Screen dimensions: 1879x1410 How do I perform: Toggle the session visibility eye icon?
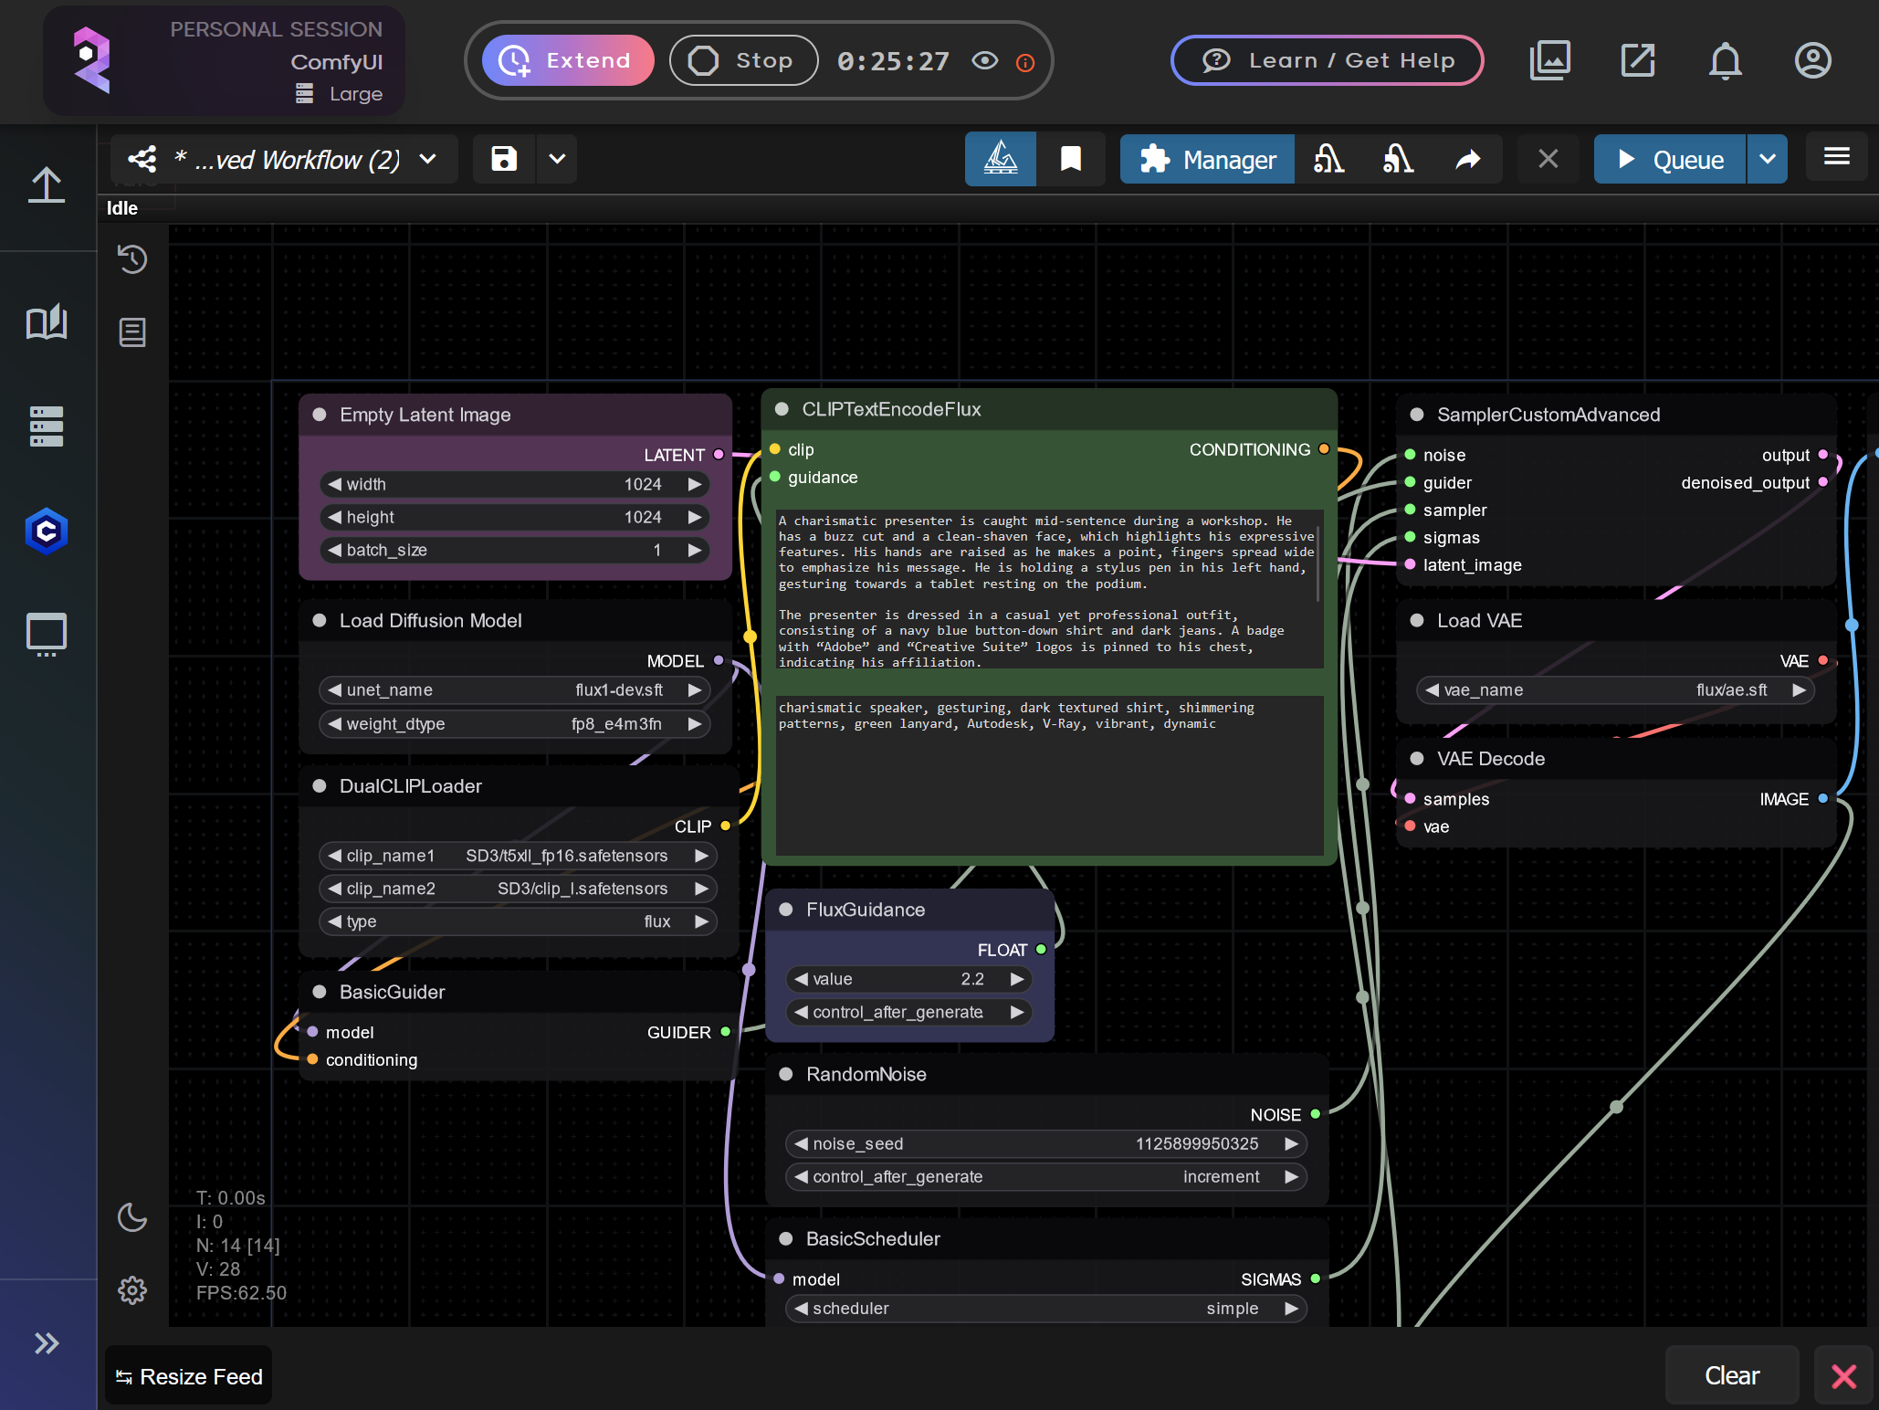point(984,61)
